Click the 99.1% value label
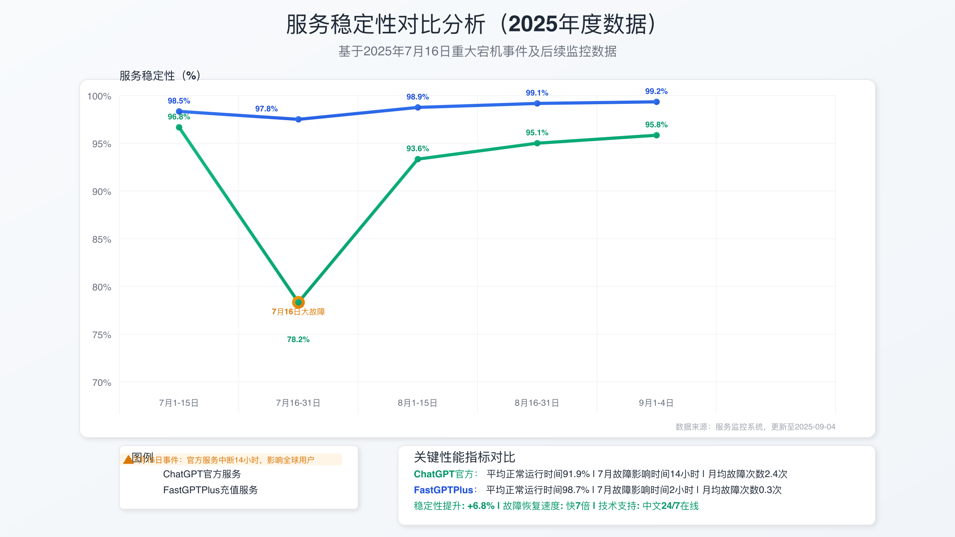Screen dimensions: 955x537 tap(537, 93)
